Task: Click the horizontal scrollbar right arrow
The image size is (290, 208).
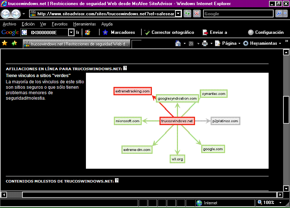Action: point(280,195)
